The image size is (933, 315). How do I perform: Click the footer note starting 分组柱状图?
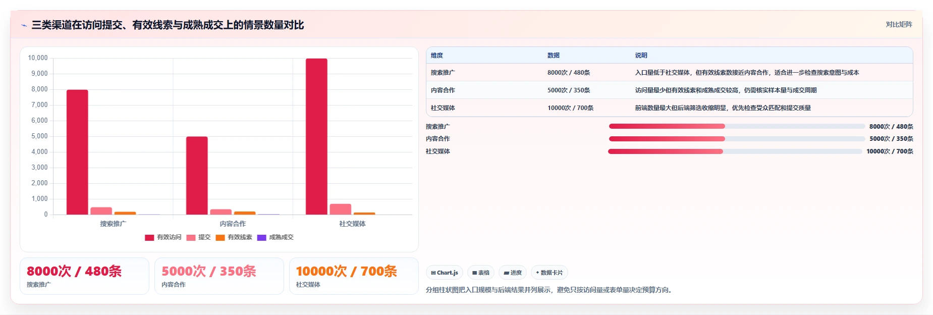tap(550, 290)
